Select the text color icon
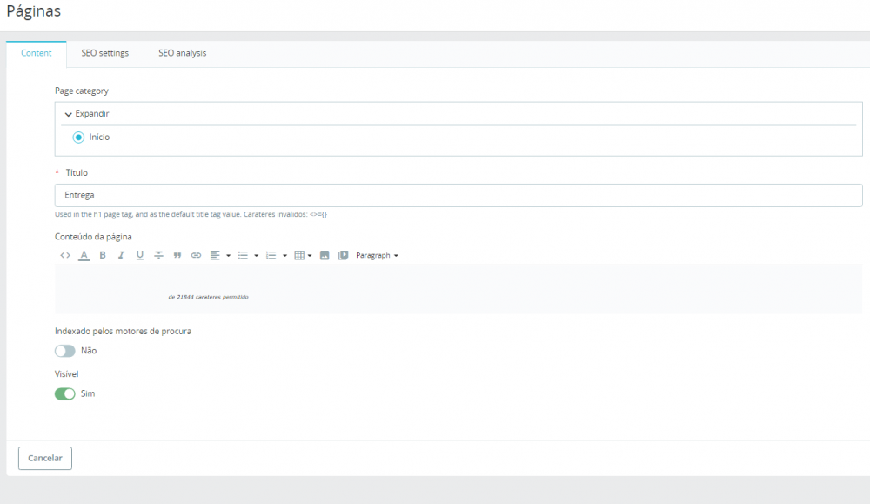Viewport: 870px width, 504px height. [84, 254]
